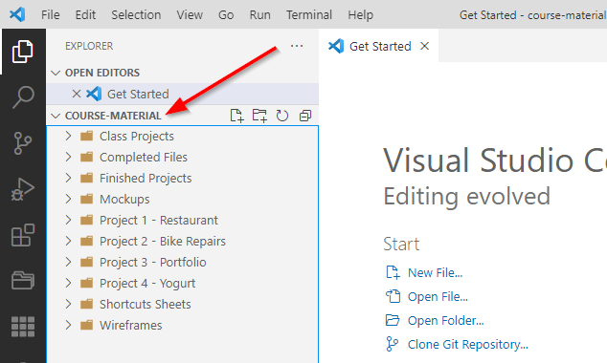Expand the Mockups folder
The height and width of the screenshot is (363, 607).
(69, 199)
